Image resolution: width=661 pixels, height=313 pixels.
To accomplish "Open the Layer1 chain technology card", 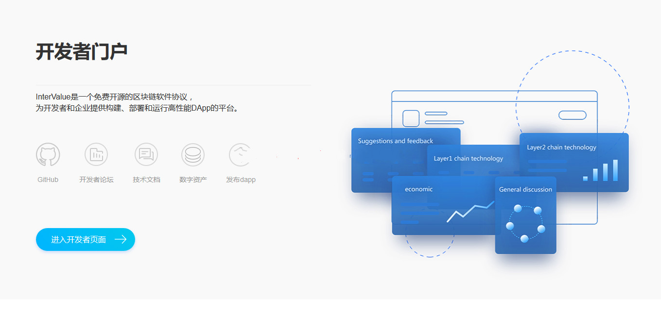I will [x=473, y=160].
